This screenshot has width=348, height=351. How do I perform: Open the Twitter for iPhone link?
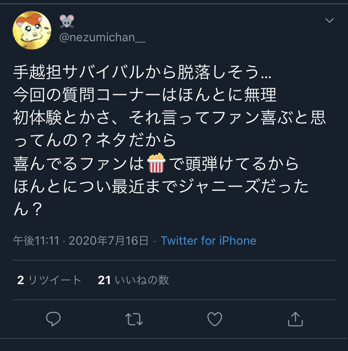[x=208, y=240]
